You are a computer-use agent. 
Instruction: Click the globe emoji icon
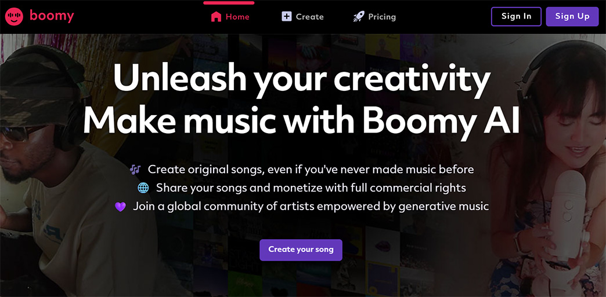point(143,188)
